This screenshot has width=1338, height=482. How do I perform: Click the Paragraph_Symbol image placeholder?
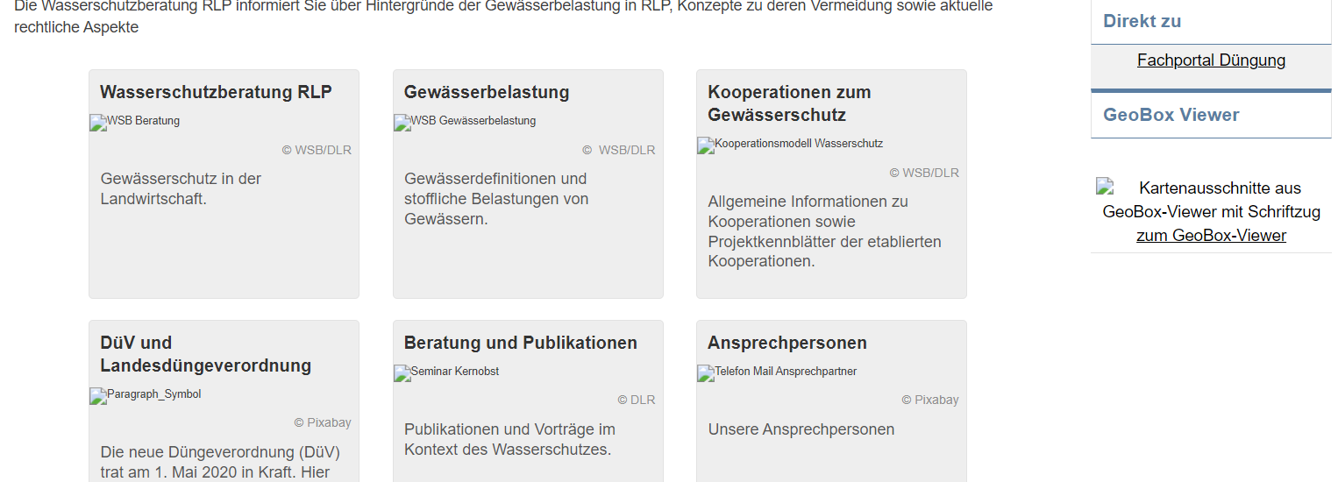click(146, 395)
